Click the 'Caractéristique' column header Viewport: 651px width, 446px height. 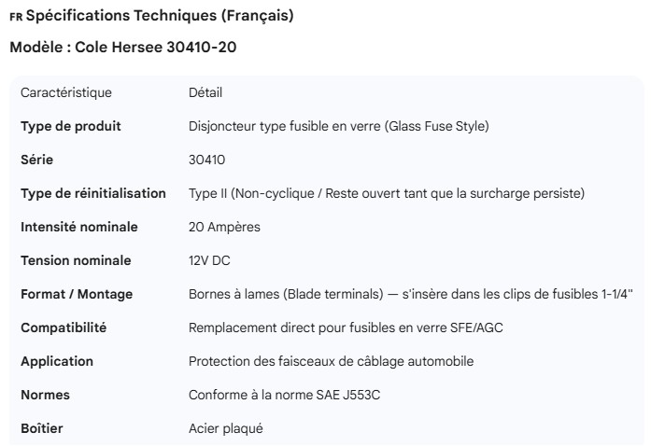tap(65, 92)
